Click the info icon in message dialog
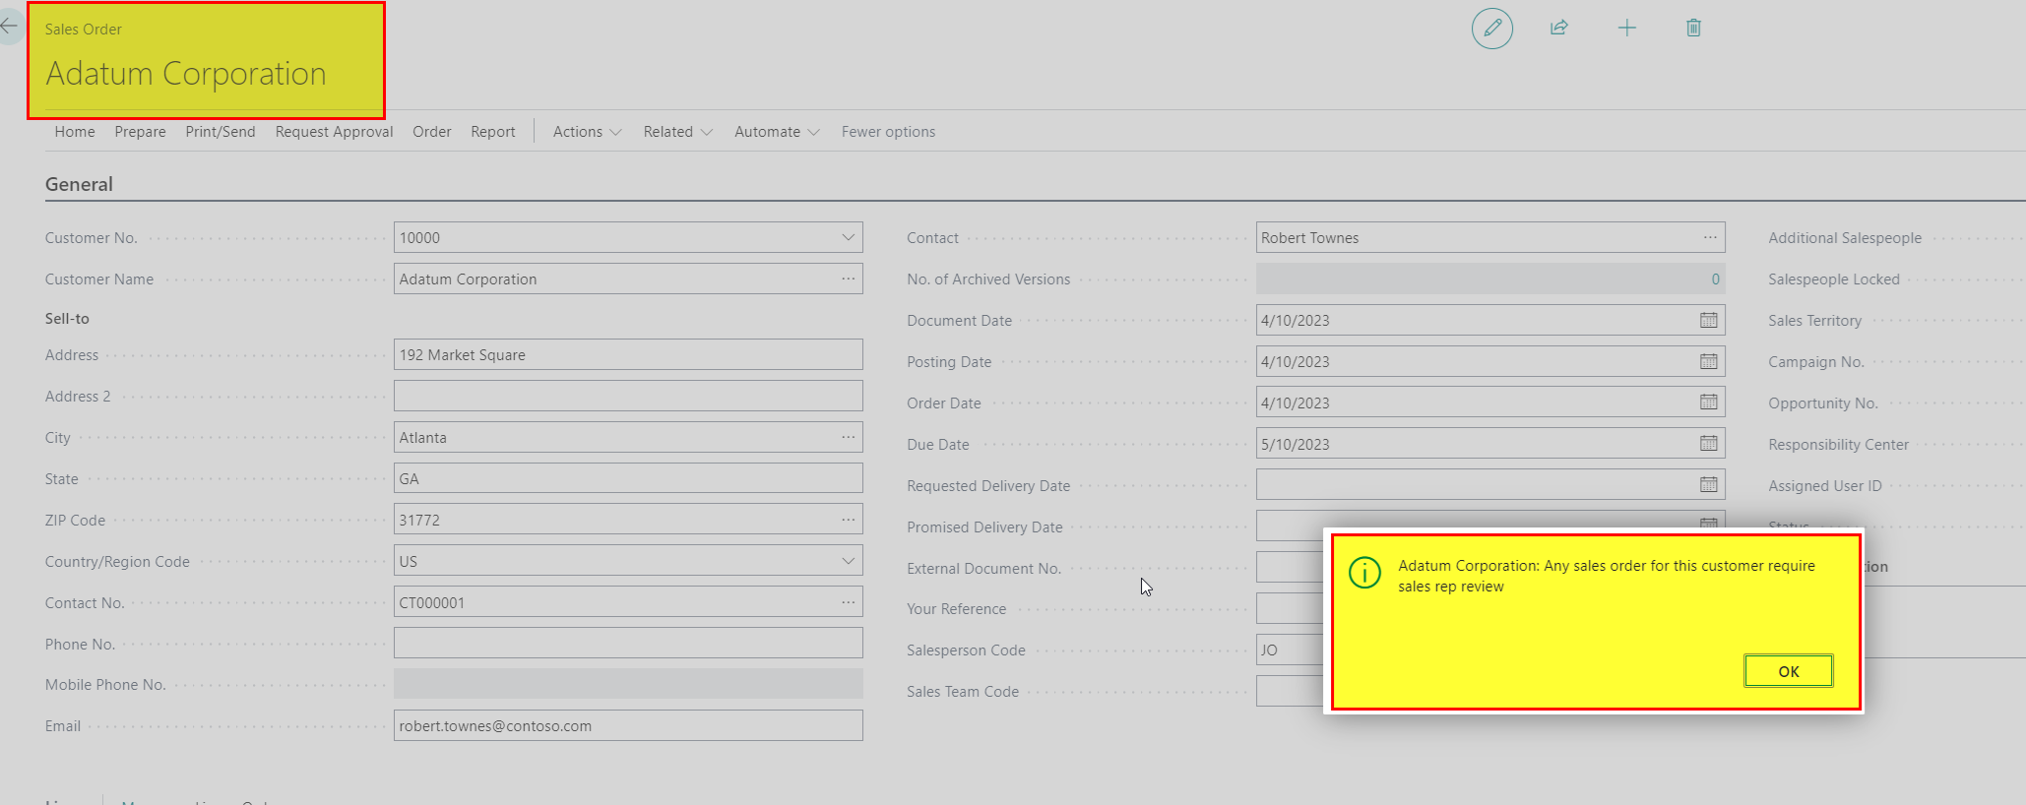Image resolution: width=2026 pixels, height=805 pixels. [1364, 572]
